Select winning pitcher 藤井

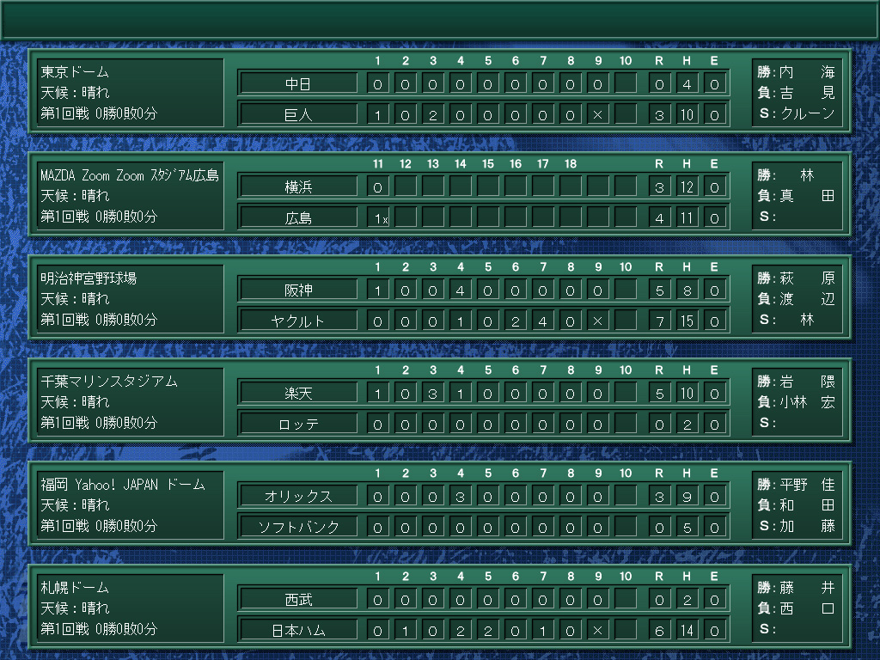tap(807, 588)
